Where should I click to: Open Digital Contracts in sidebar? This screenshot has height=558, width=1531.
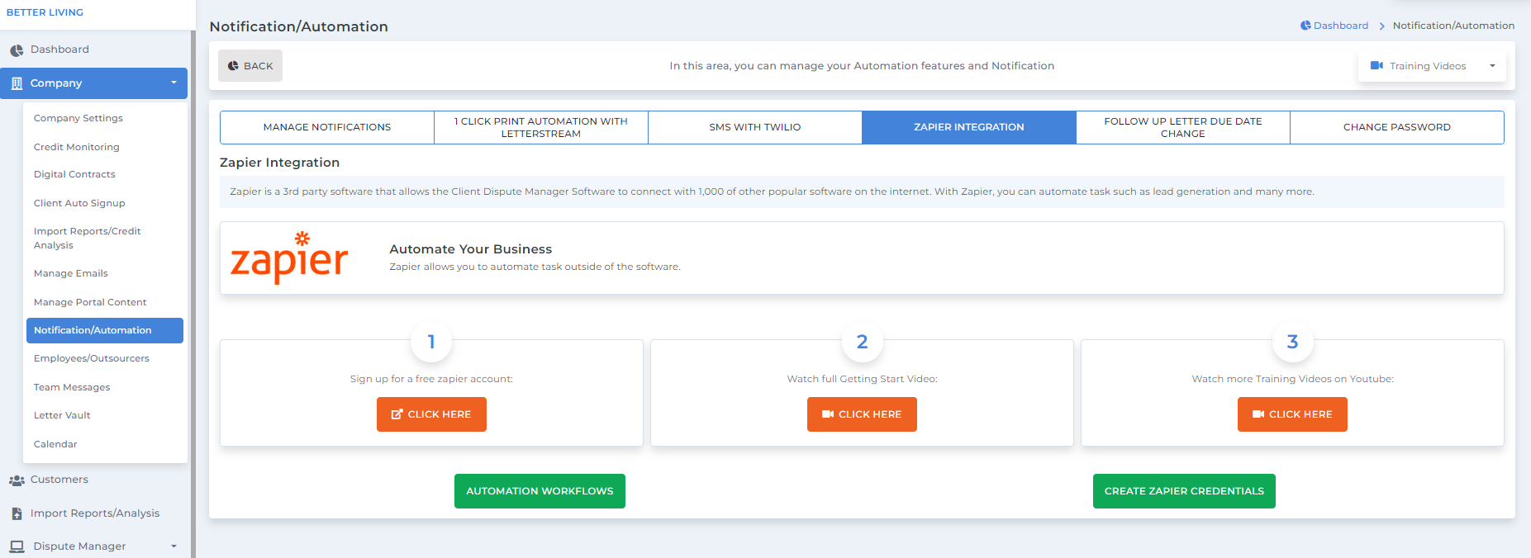(x=74, y=174)
